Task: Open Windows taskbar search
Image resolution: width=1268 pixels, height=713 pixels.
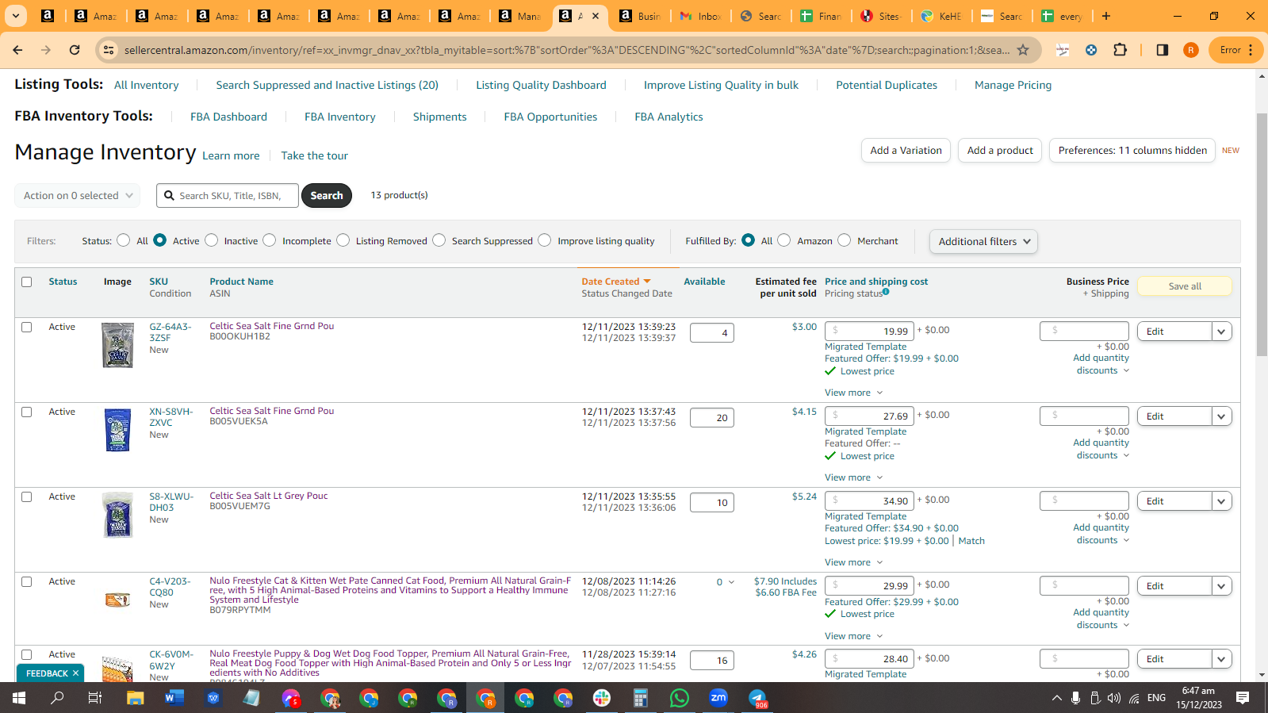Action: tap(57, 698)
